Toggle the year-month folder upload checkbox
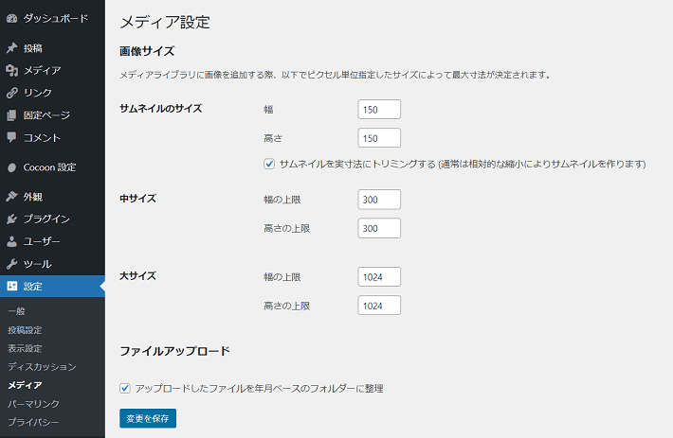Image resolution: width=673 pixels, height=438 pixels. pyautogui.click(x=125, y=388)
